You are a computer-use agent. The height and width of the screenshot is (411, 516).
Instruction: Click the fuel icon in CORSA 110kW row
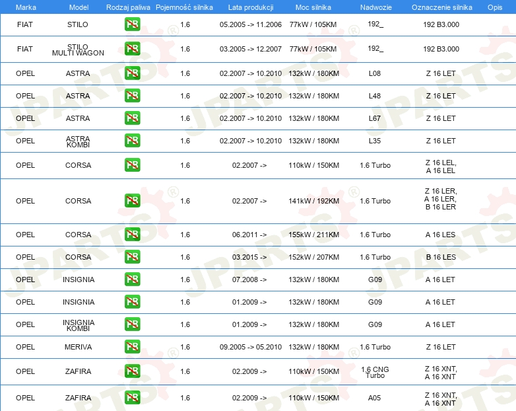point(132,165)
